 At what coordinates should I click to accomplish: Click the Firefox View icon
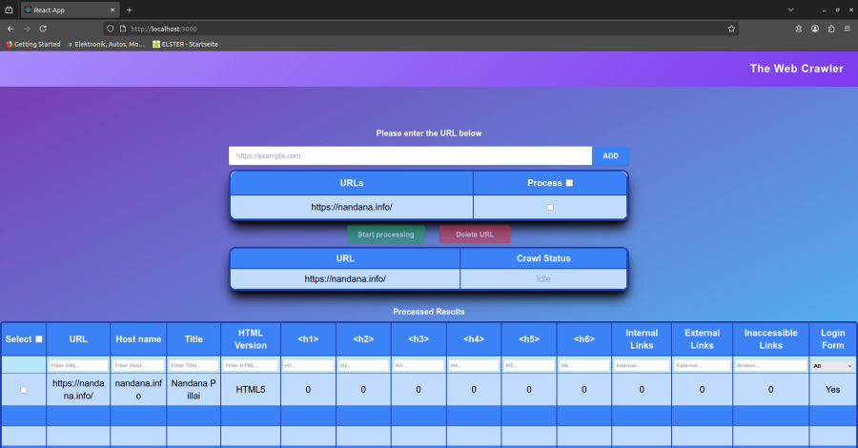[9, 10]
